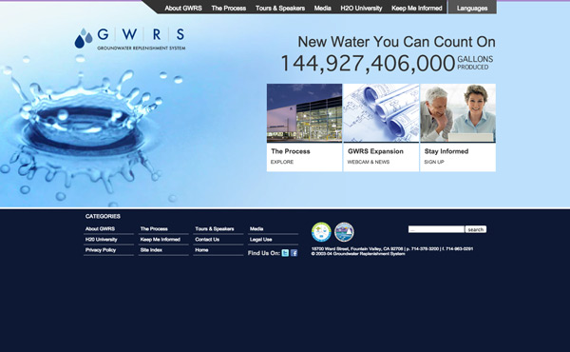570x352 pixels.
Task: Click the GWRS Expansion blueprint thumbnail
Action: [381, 113]
